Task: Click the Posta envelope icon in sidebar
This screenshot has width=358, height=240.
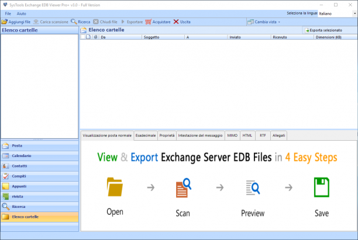Action: pos(5,146)
